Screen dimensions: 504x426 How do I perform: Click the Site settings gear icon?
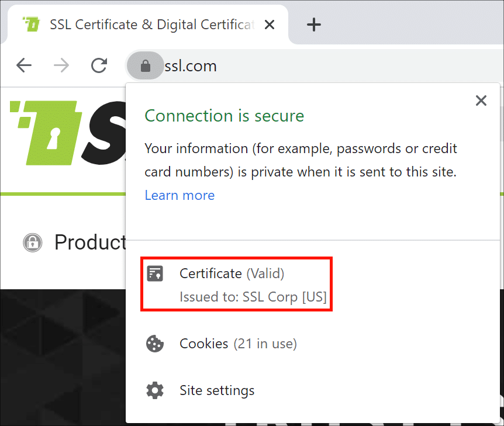click(155, 390)
